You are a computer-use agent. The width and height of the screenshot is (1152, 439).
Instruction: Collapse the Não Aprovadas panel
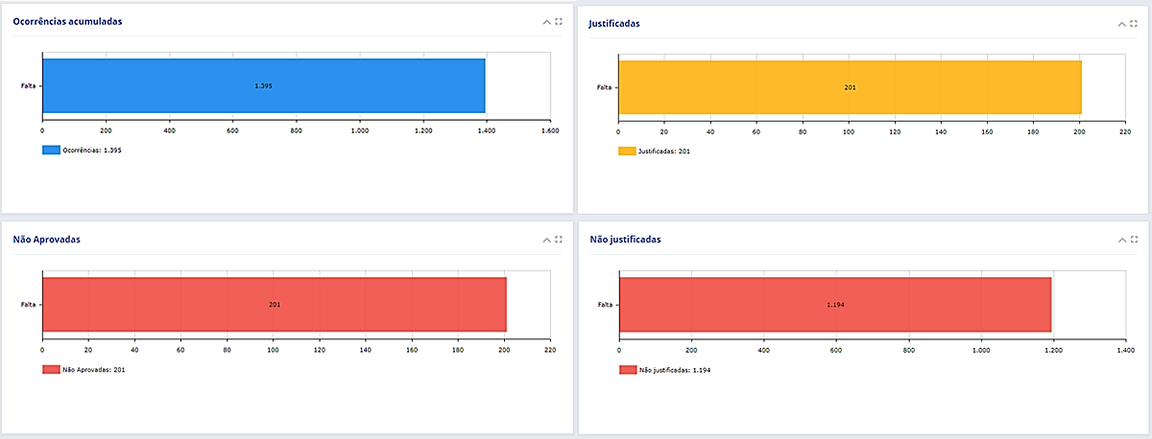click(x=546, y=240)
